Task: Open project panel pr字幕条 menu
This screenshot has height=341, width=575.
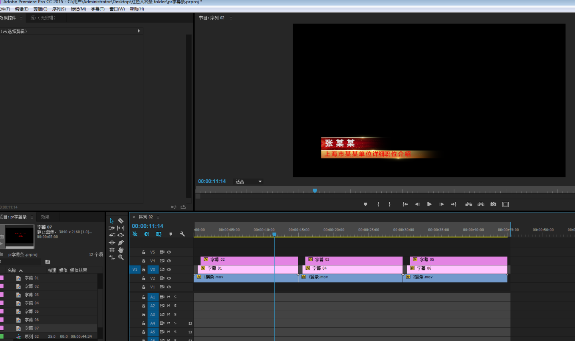Action: tap(32, 217)
